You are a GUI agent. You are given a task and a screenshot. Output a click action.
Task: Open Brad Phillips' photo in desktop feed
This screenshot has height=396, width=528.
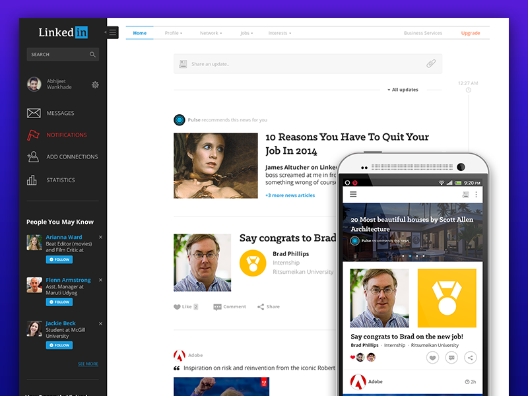point(203,263)
